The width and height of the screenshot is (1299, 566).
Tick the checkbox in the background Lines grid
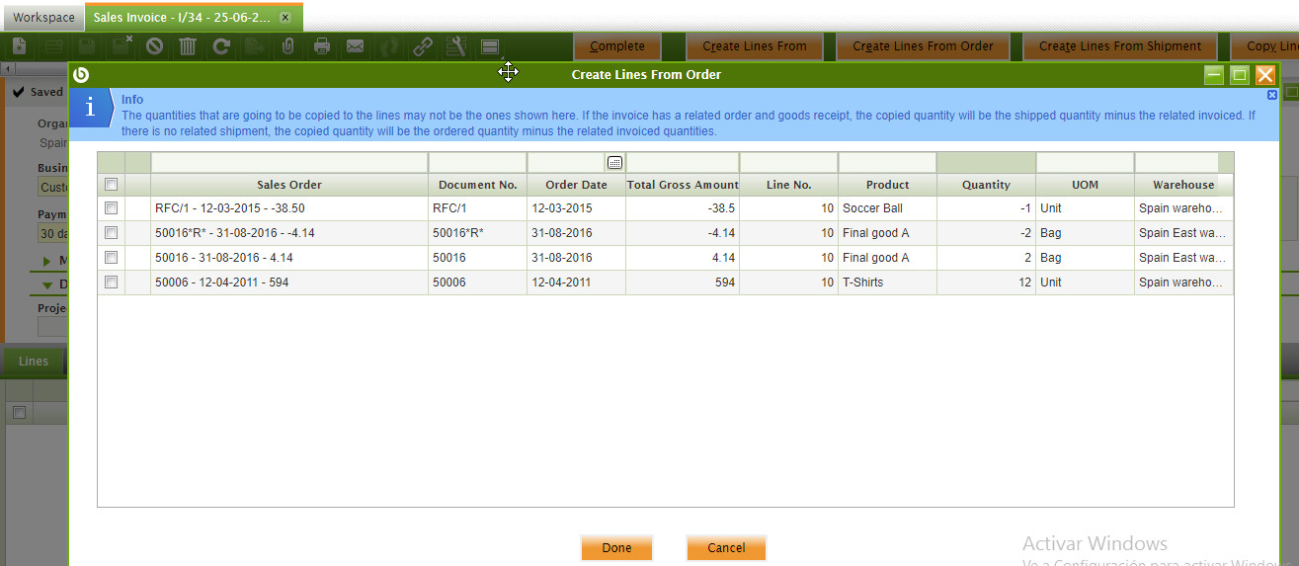pyautogui.click(x=18, y=413)
